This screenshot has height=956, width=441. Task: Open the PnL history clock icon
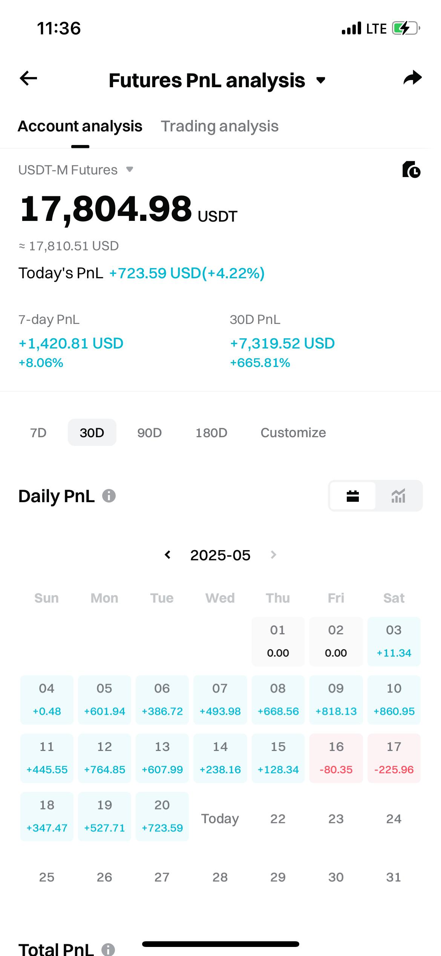[x=411, y=169]
